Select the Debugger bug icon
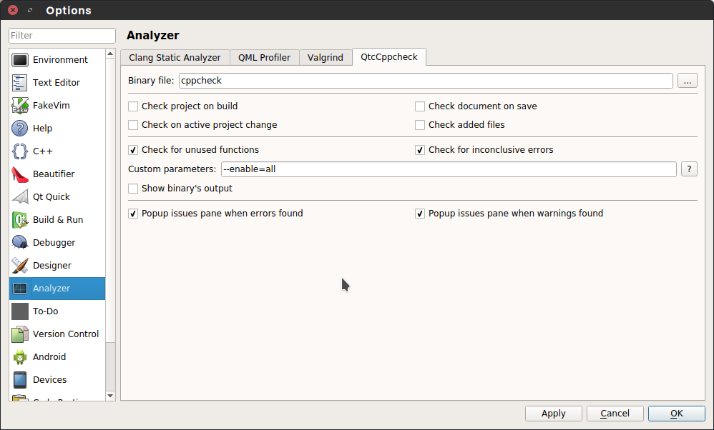The height and width of the screenshot is (430, 714). pyautogui.click(x=20, y=243)
